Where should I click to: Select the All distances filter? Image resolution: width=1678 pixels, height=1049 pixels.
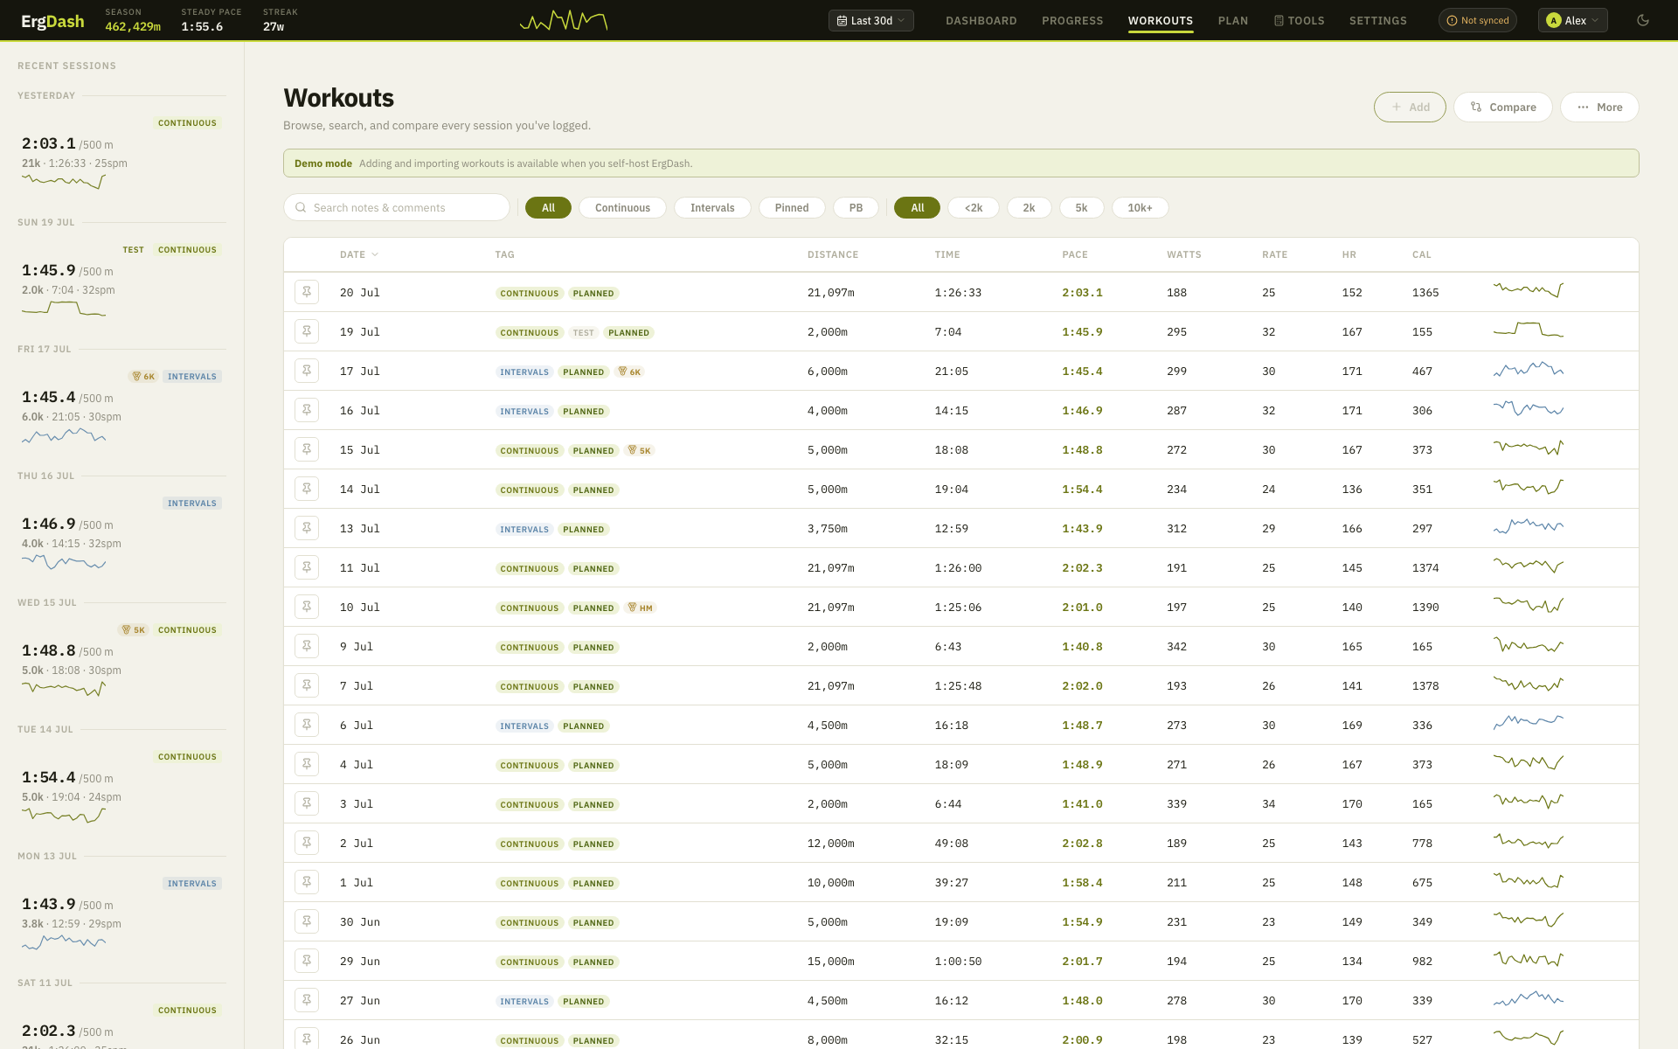(917, 207)
